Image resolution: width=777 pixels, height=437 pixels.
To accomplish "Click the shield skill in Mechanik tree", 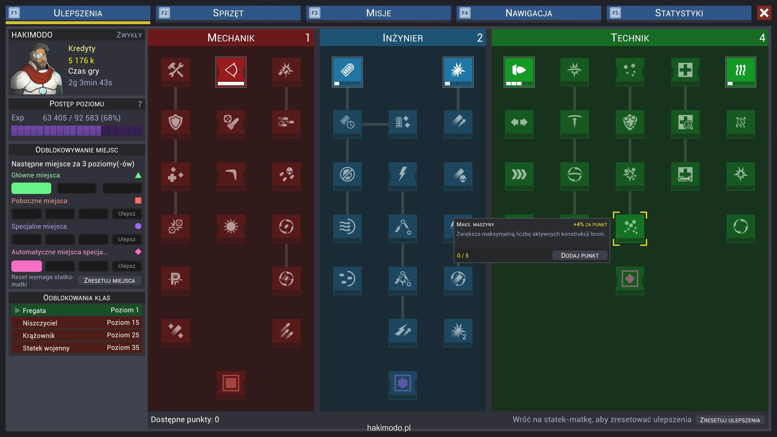I will (175, 123).
